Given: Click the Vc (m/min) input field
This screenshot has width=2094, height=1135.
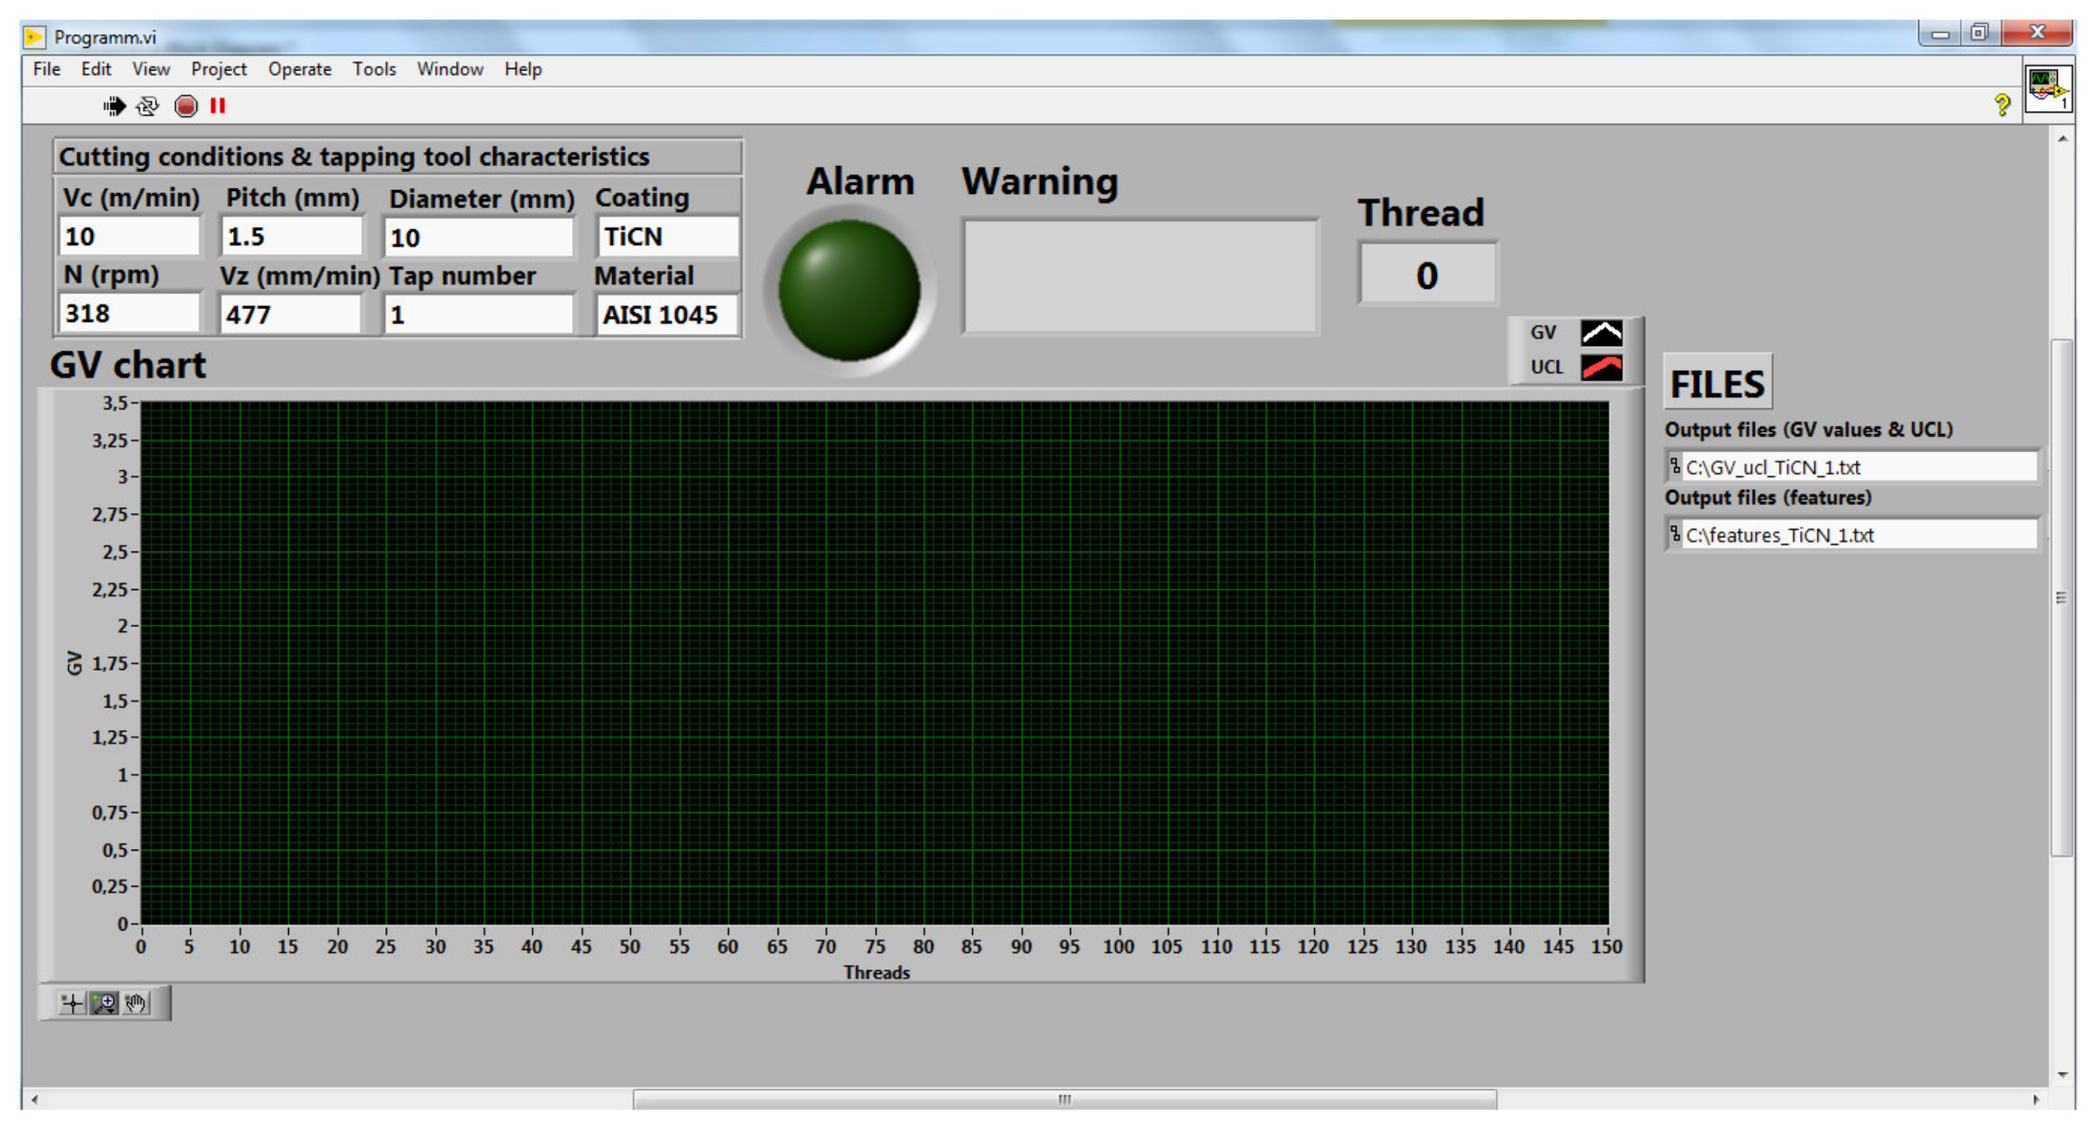Looking at the screenshot, I should point(129,237).
